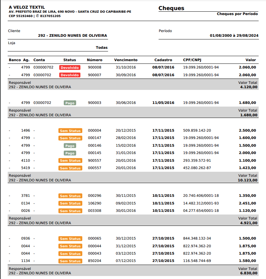Click the phone icon beside 8137051205
Viewport: 266px width, 279px height.
pyautogui.click(x=37, y=16)
